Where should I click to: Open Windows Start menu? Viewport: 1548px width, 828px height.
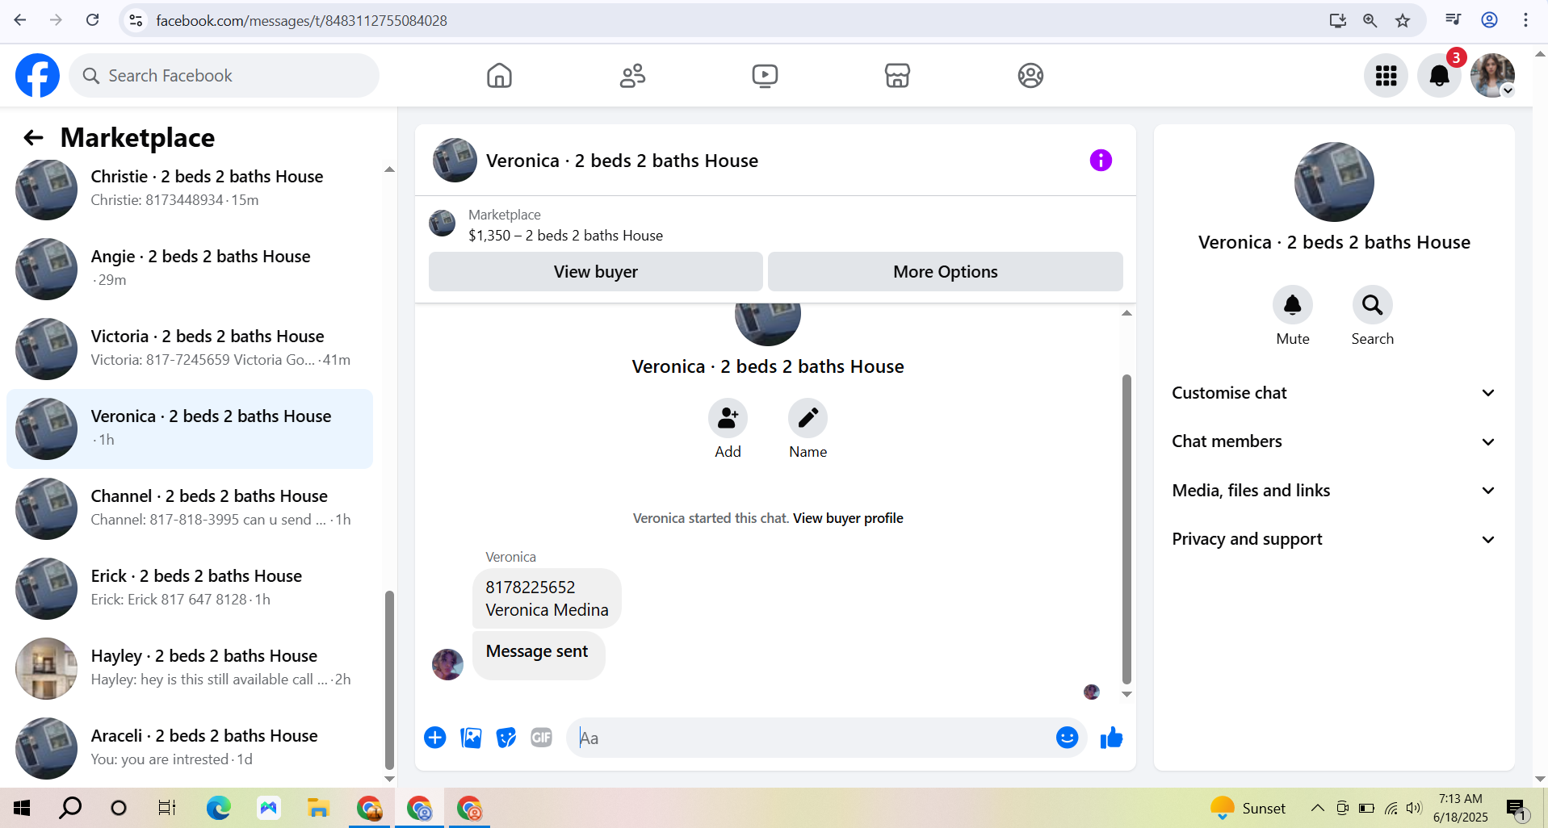(x=22, y=808)
